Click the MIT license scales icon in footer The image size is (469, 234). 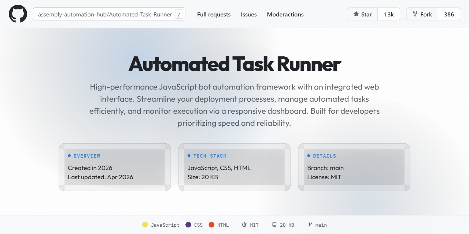[245, 224]
